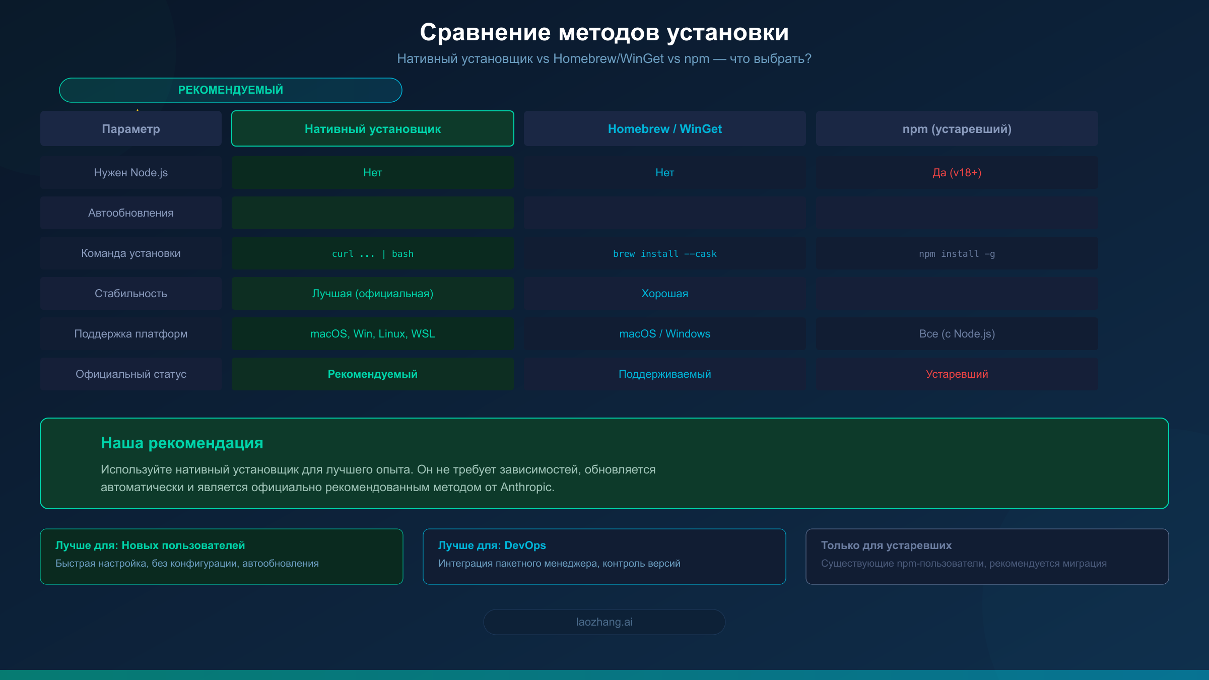Viewport: 1209px width, 680px height.
Task: Open the Только для устаревших card
Action: (987, 556)
